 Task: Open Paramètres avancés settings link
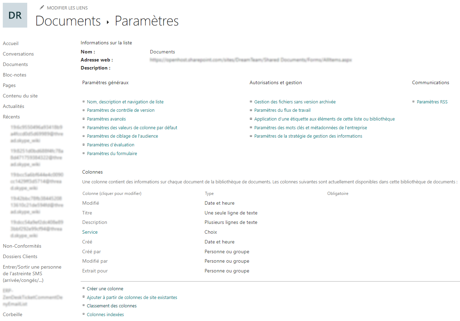coord(106,119)
